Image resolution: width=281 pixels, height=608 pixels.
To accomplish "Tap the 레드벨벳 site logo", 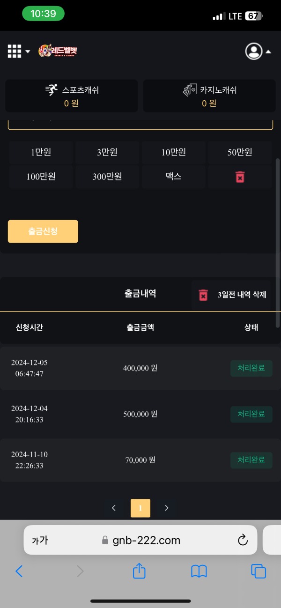I will (x=58, y=51).
